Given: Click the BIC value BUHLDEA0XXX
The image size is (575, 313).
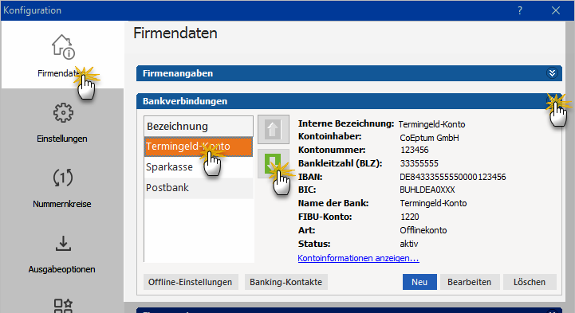Looking at the screenshot, I should pyautogui.click(x=427, y=190).
